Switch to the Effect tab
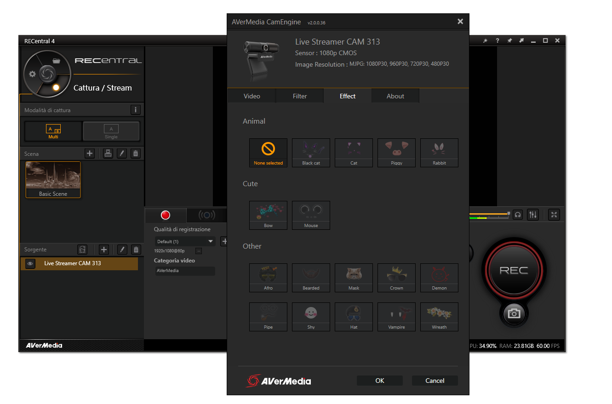Image resolution: width=612 pixels, height=404 pixels. pos(348,96)
